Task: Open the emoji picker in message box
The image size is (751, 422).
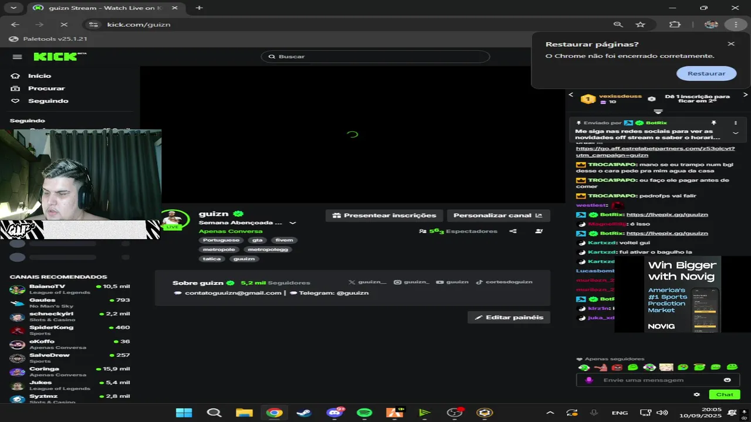Action: (x=728, y=380)
